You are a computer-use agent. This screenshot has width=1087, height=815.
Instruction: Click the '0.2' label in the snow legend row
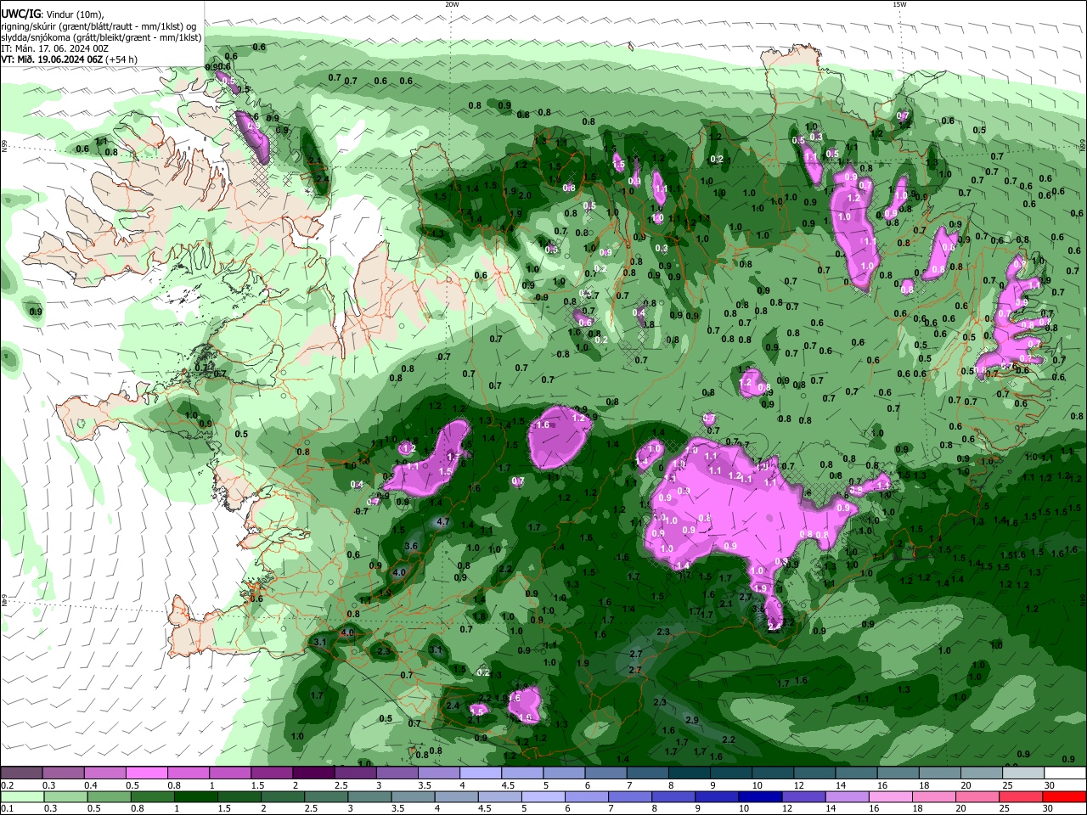coord(7,785)
